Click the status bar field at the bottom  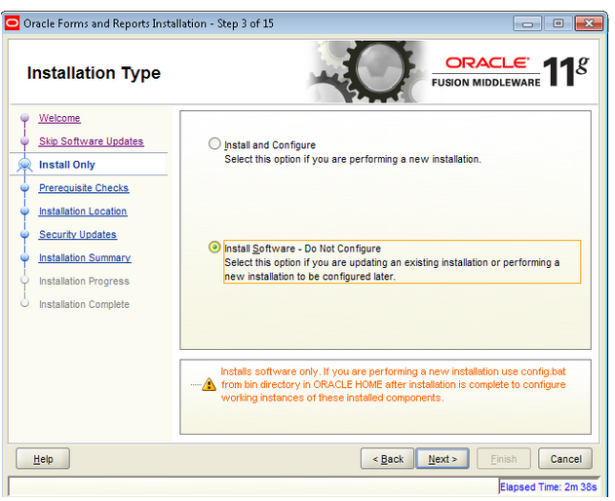[x=253, y=486]
